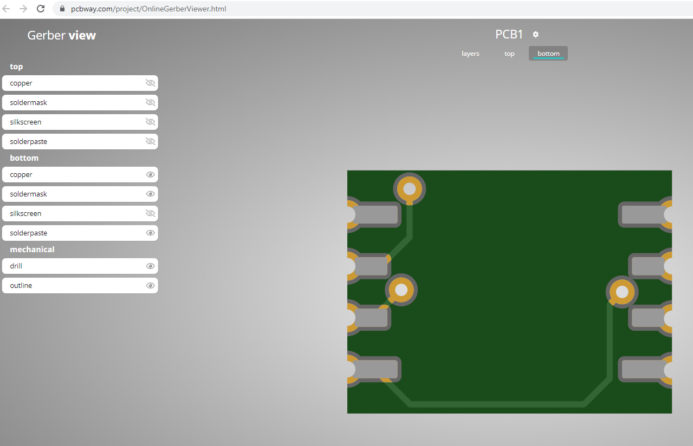Viewport: 693px width, 446px height.
Task: Hide the bottom copper layer
Action: click(x=150, y=175)
